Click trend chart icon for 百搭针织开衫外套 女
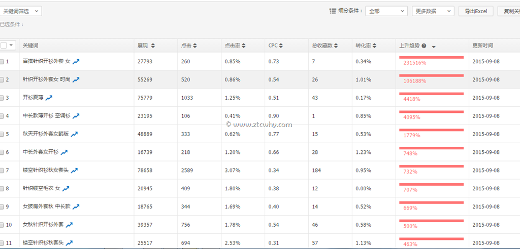Image resolution: width=520 pixels, height=249 pixels. tap(76, 61)
